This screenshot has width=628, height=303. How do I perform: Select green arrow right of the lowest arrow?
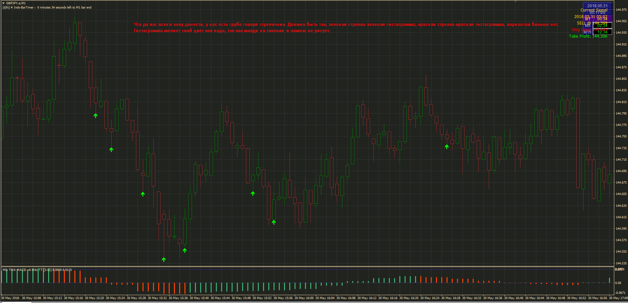(185, 250)
